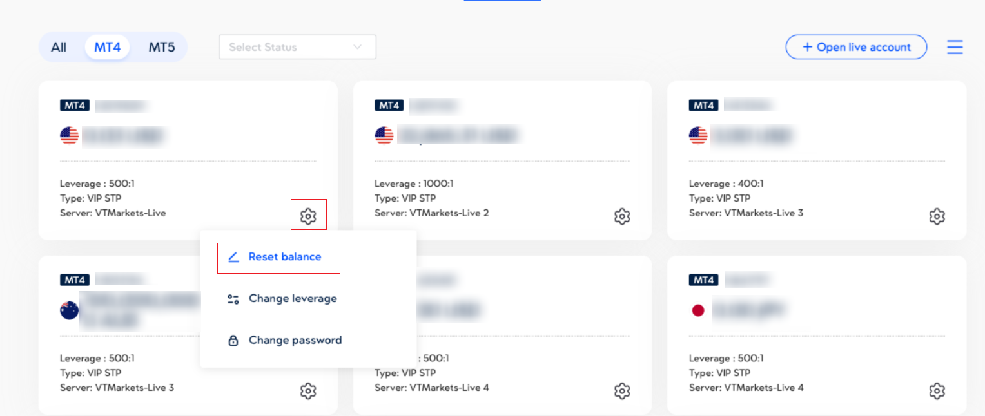
Task: Click the lock icon beside Change password
Action: click(x=233, y=341)
